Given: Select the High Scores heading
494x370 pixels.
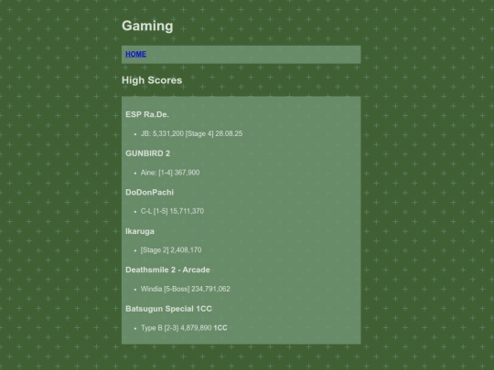Looking at the screenshot, I should click(152, 80).
